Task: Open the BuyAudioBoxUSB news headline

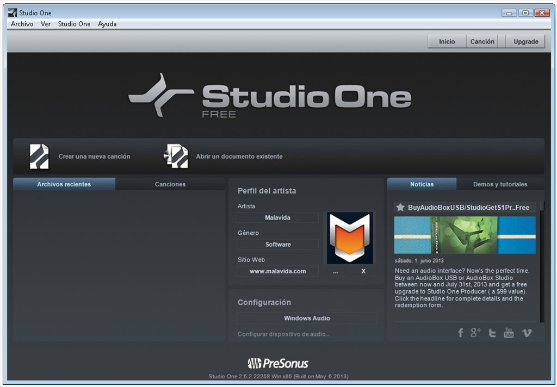Action: click(x=468, y=207)
